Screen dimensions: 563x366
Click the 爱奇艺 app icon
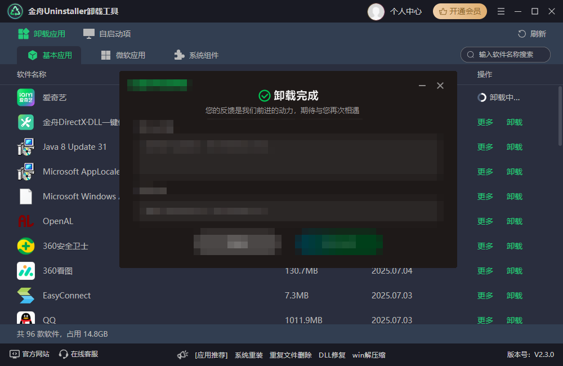point(26,97)
